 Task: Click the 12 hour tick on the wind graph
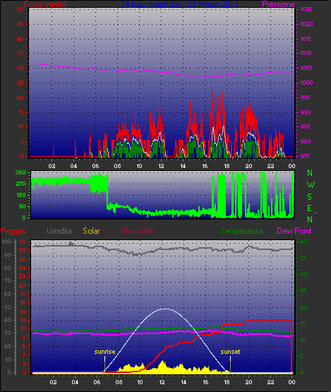pos(161,166)
